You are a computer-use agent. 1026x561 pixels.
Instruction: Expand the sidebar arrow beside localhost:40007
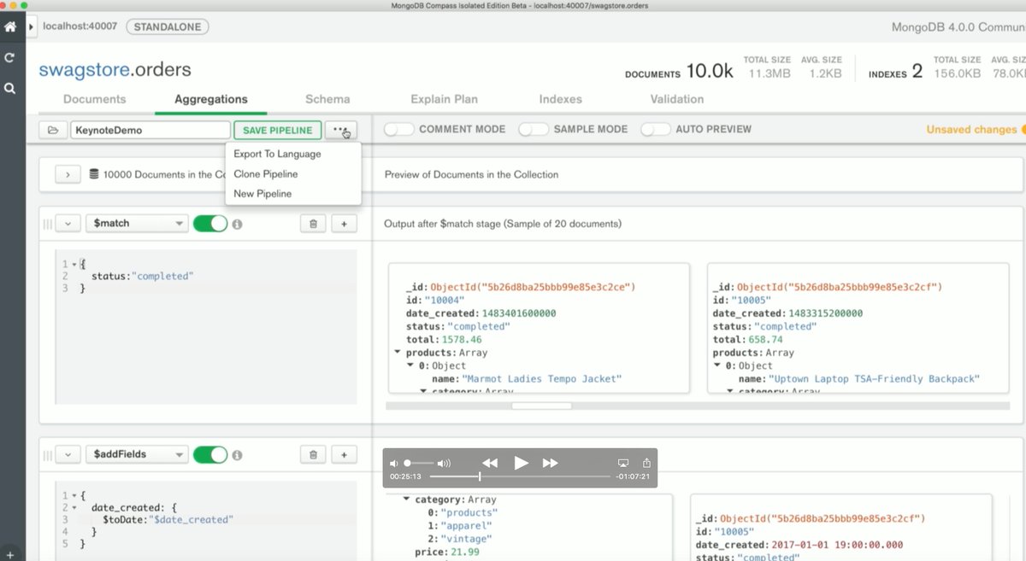tap(32, 27)
